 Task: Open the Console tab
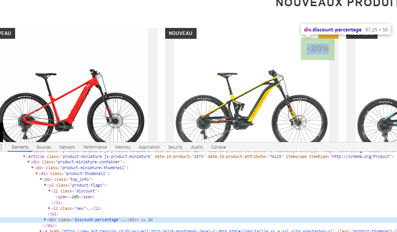point(218,147)
